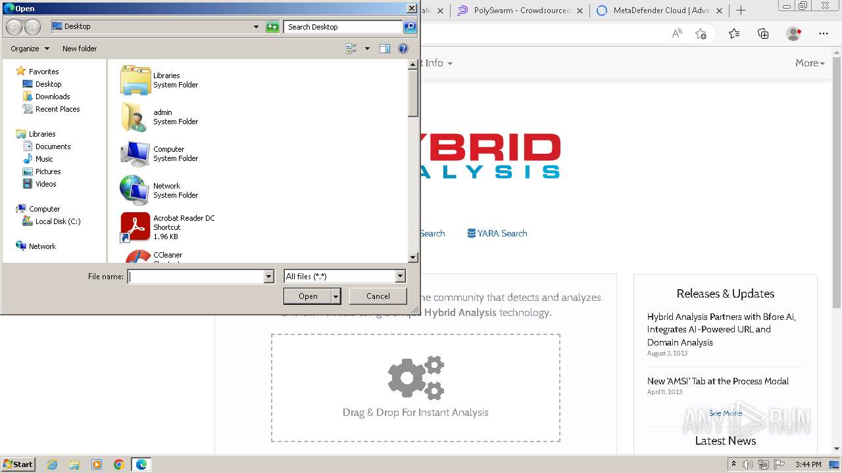This screenshot has width=842, height=473.
Task: Open the Edge settings ellipsis menu
Action: (x=824, y=34)
